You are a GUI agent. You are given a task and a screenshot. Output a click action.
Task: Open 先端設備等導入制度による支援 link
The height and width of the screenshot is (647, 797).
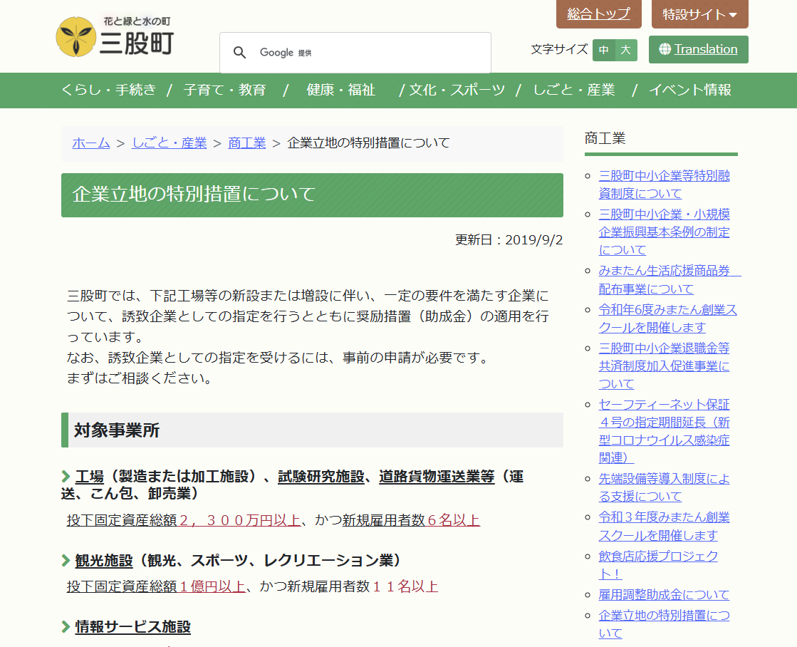pyautogui.click(x=665, y=487)
